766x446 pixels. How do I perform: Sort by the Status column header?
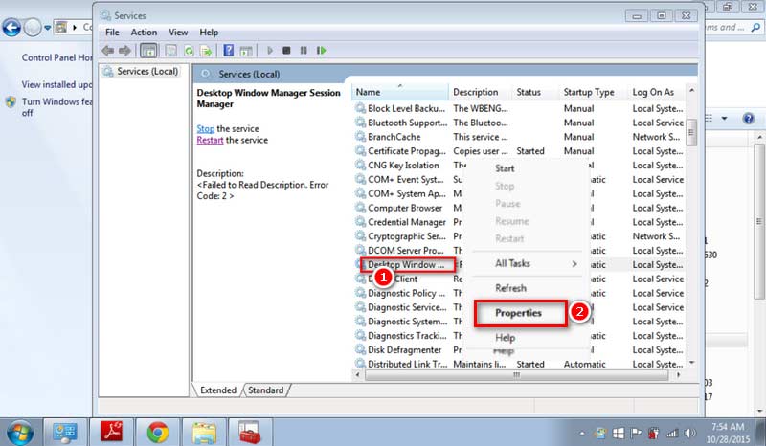(535, 92)
